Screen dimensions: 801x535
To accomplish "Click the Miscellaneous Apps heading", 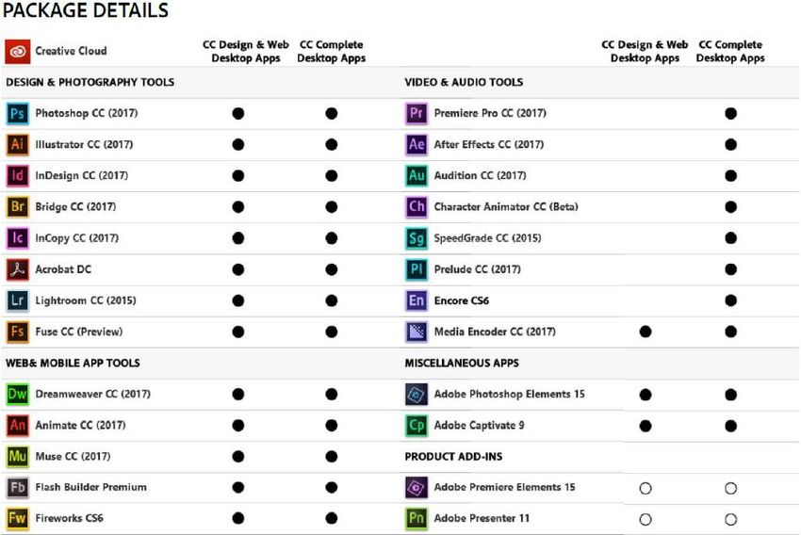I will pos(462,363).
